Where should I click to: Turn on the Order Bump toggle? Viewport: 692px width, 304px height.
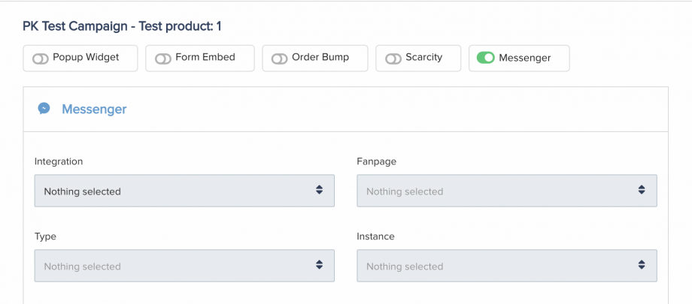(x=280, y=59)
